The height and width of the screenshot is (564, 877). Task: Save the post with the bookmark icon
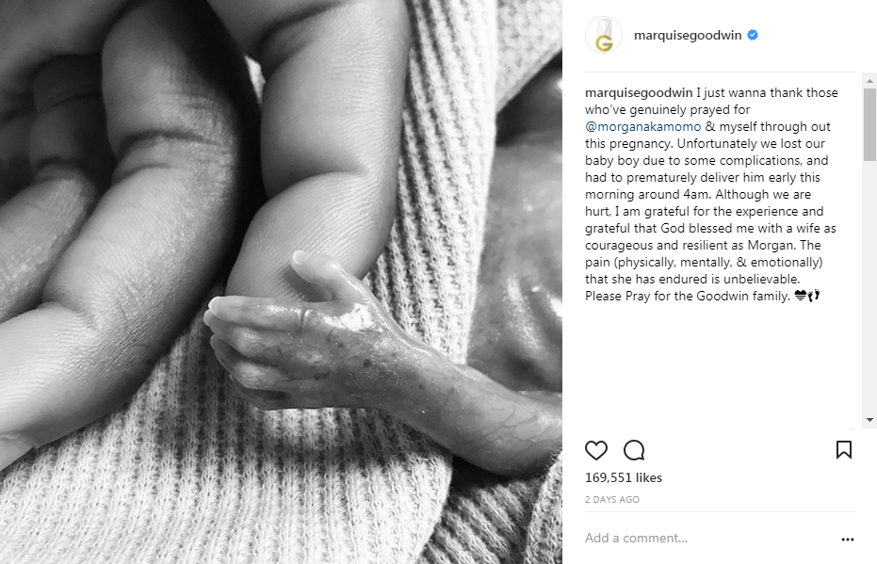(x=843, y=449)
